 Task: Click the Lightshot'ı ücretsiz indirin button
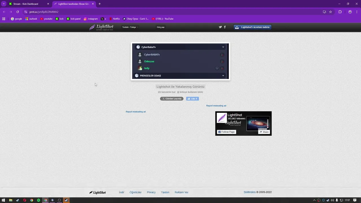(x=252, y=27)
